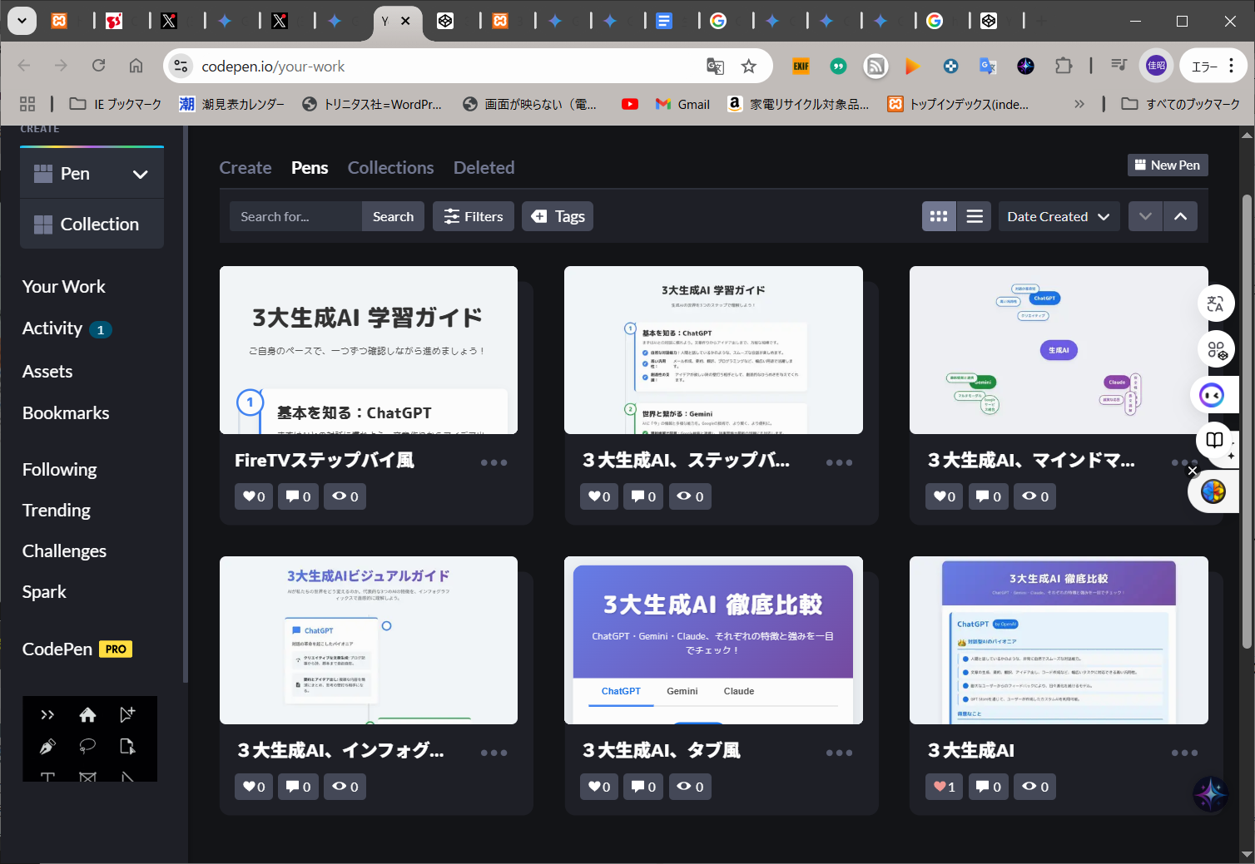Click the sparkle AI assistant icon
This screenshot has width=1255, height=864.
coord(1210,794)
